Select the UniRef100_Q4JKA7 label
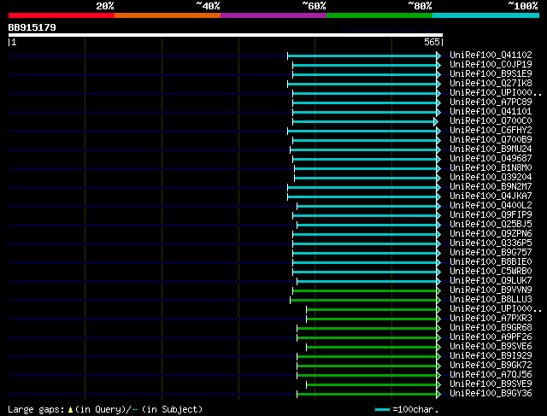Screen dimensions: 547x416 pos(491,196)
